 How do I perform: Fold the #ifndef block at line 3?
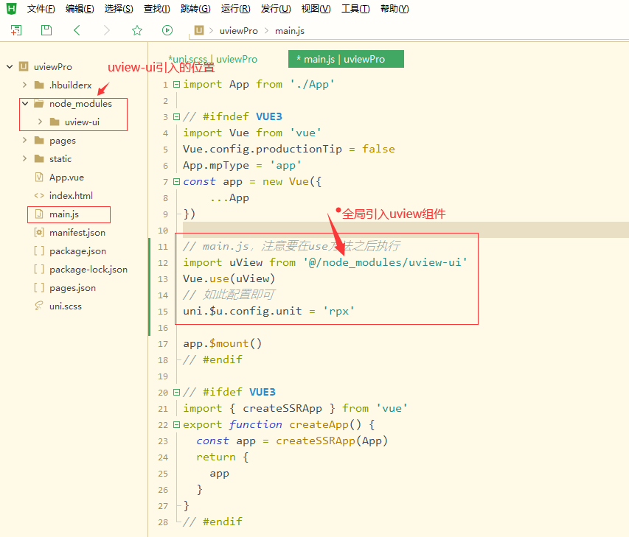176,116
